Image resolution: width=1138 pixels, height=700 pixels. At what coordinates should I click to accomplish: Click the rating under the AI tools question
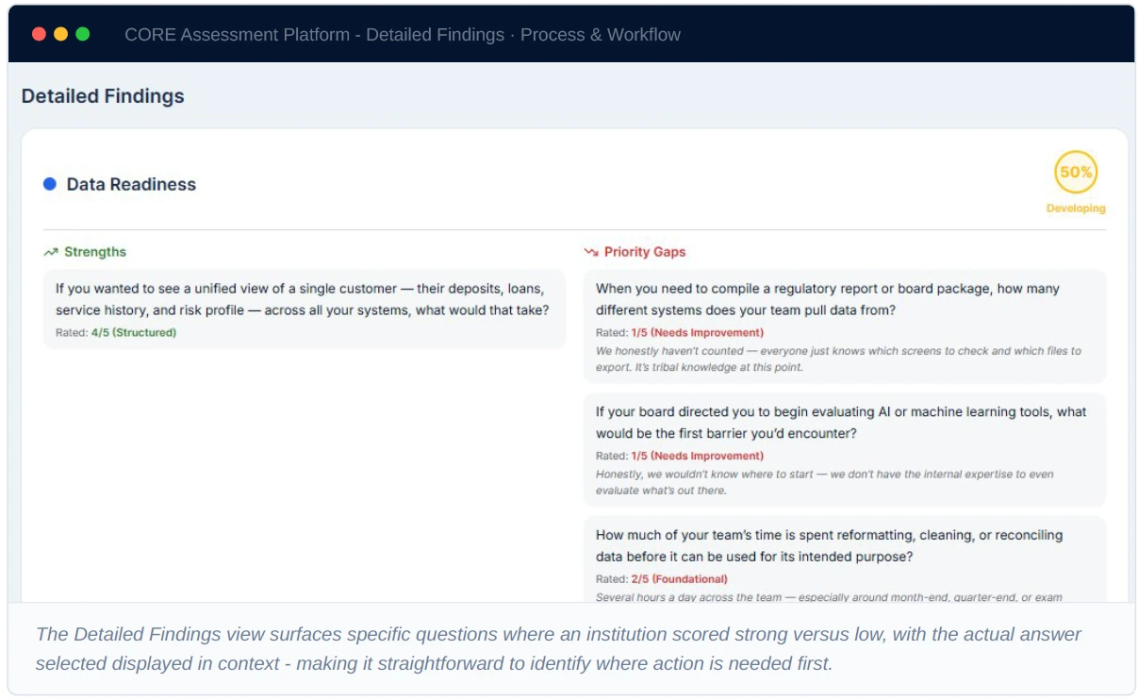point(698,457)
